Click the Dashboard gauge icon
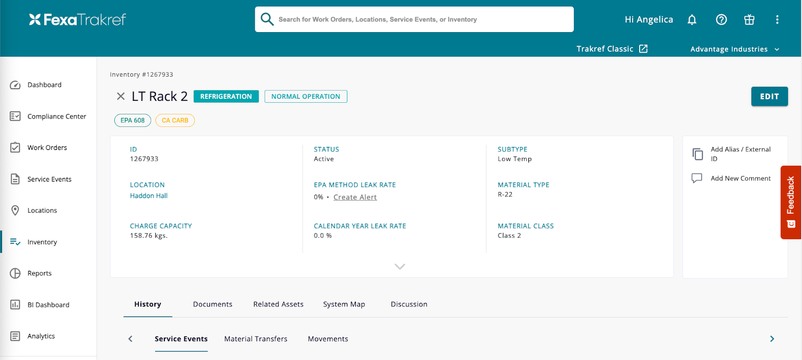Screen dimensions: 802x360 [15, 85]
